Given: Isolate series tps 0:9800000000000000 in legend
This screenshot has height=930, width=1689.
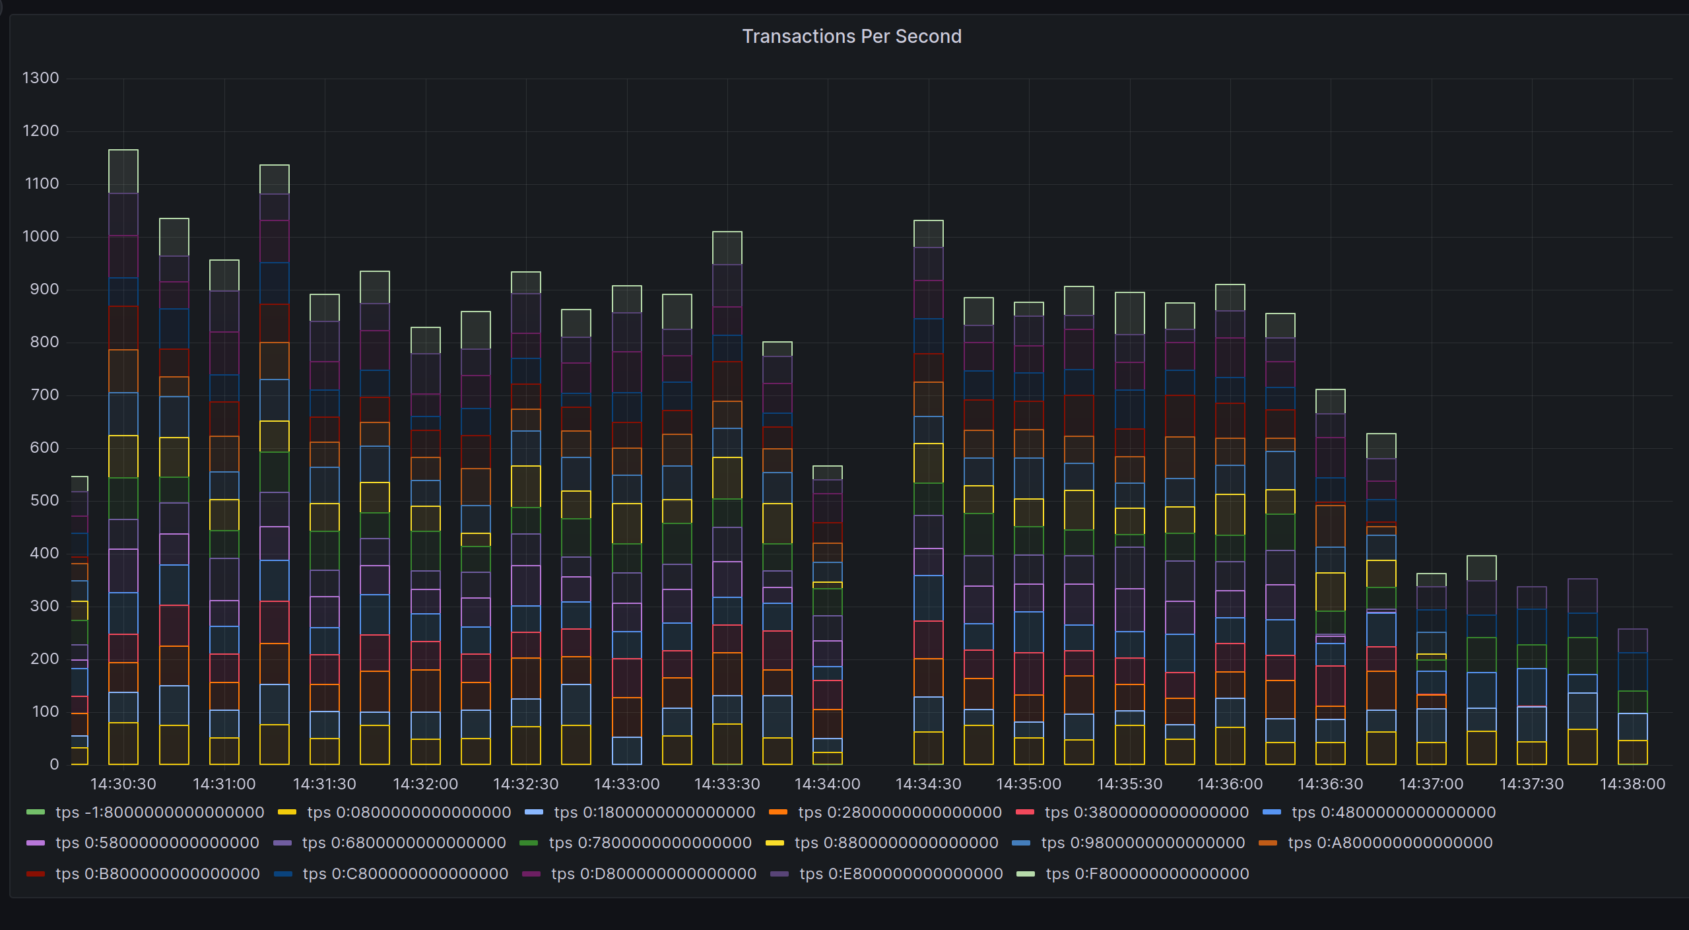Looking at the screenshot, I should pyautogui.click(x=1143, y=843).
